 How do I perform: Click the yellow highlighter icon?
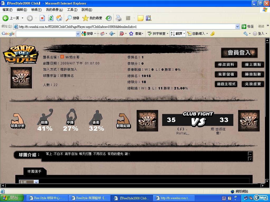point(213,34)
